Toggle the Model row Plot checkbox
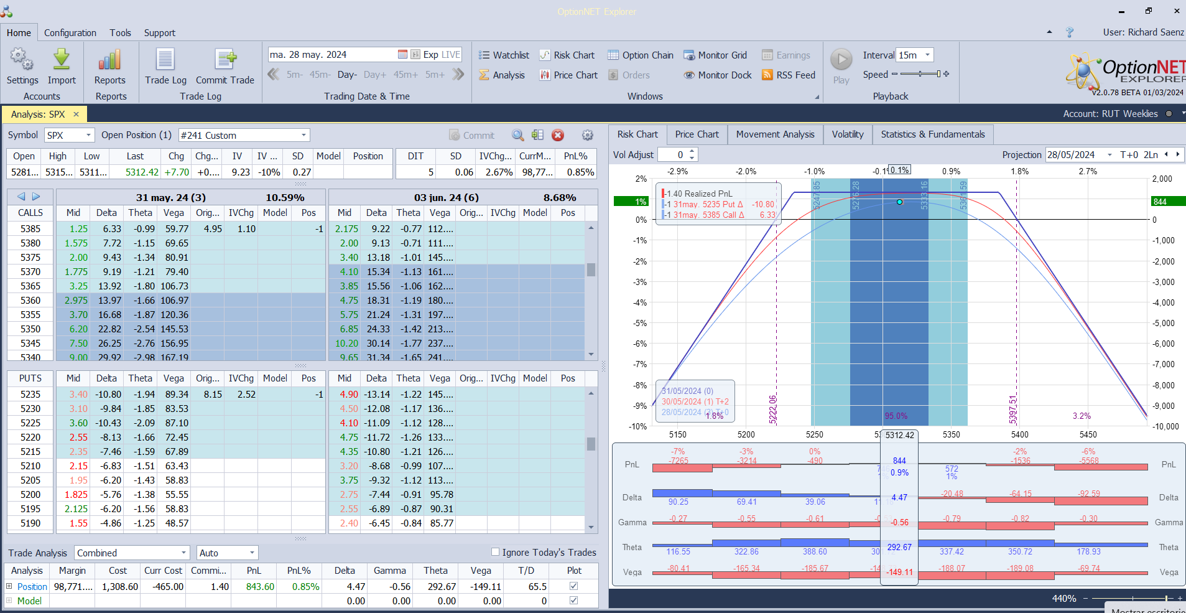The height and width of the screenshot is (613, 1186). [573, 601]
